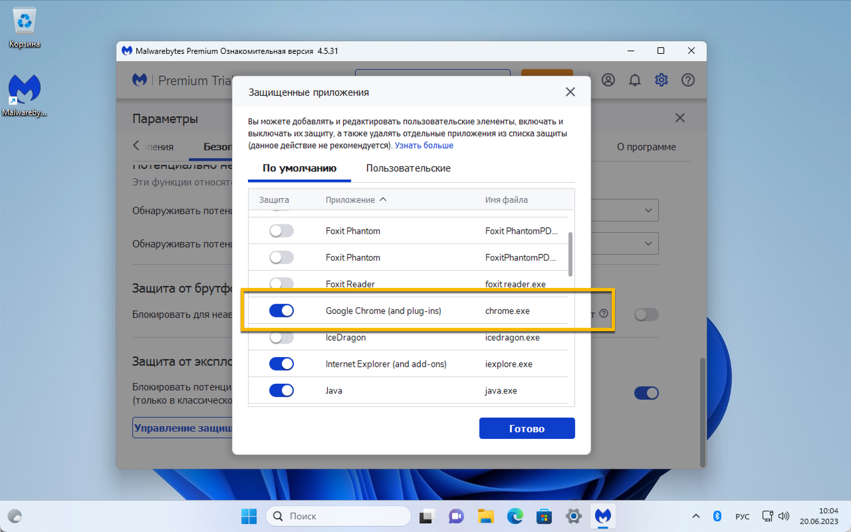Viewport: 851px width, 532px height.
Task: Open Task View from the taskbar
Action: point(426,516)
